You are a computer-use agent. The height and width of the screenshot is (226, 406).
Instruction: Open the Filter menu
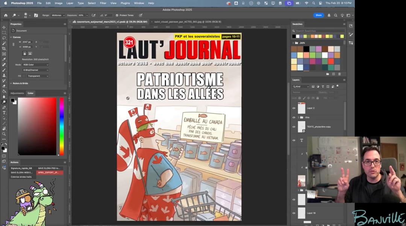coord(103,3)
